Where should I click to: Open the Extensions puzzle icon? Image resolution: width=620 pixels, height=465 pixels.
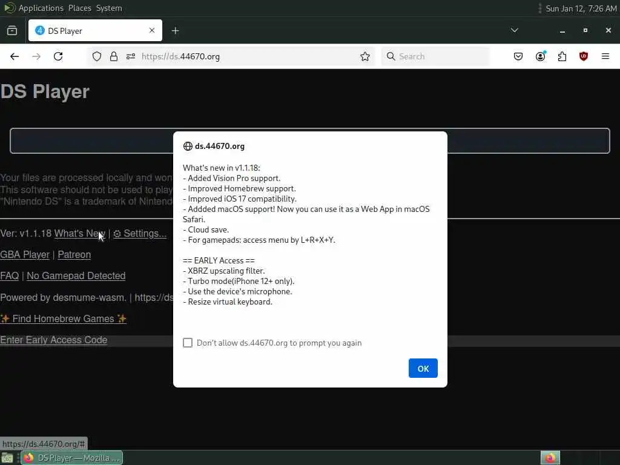click(x=562, y=56)
